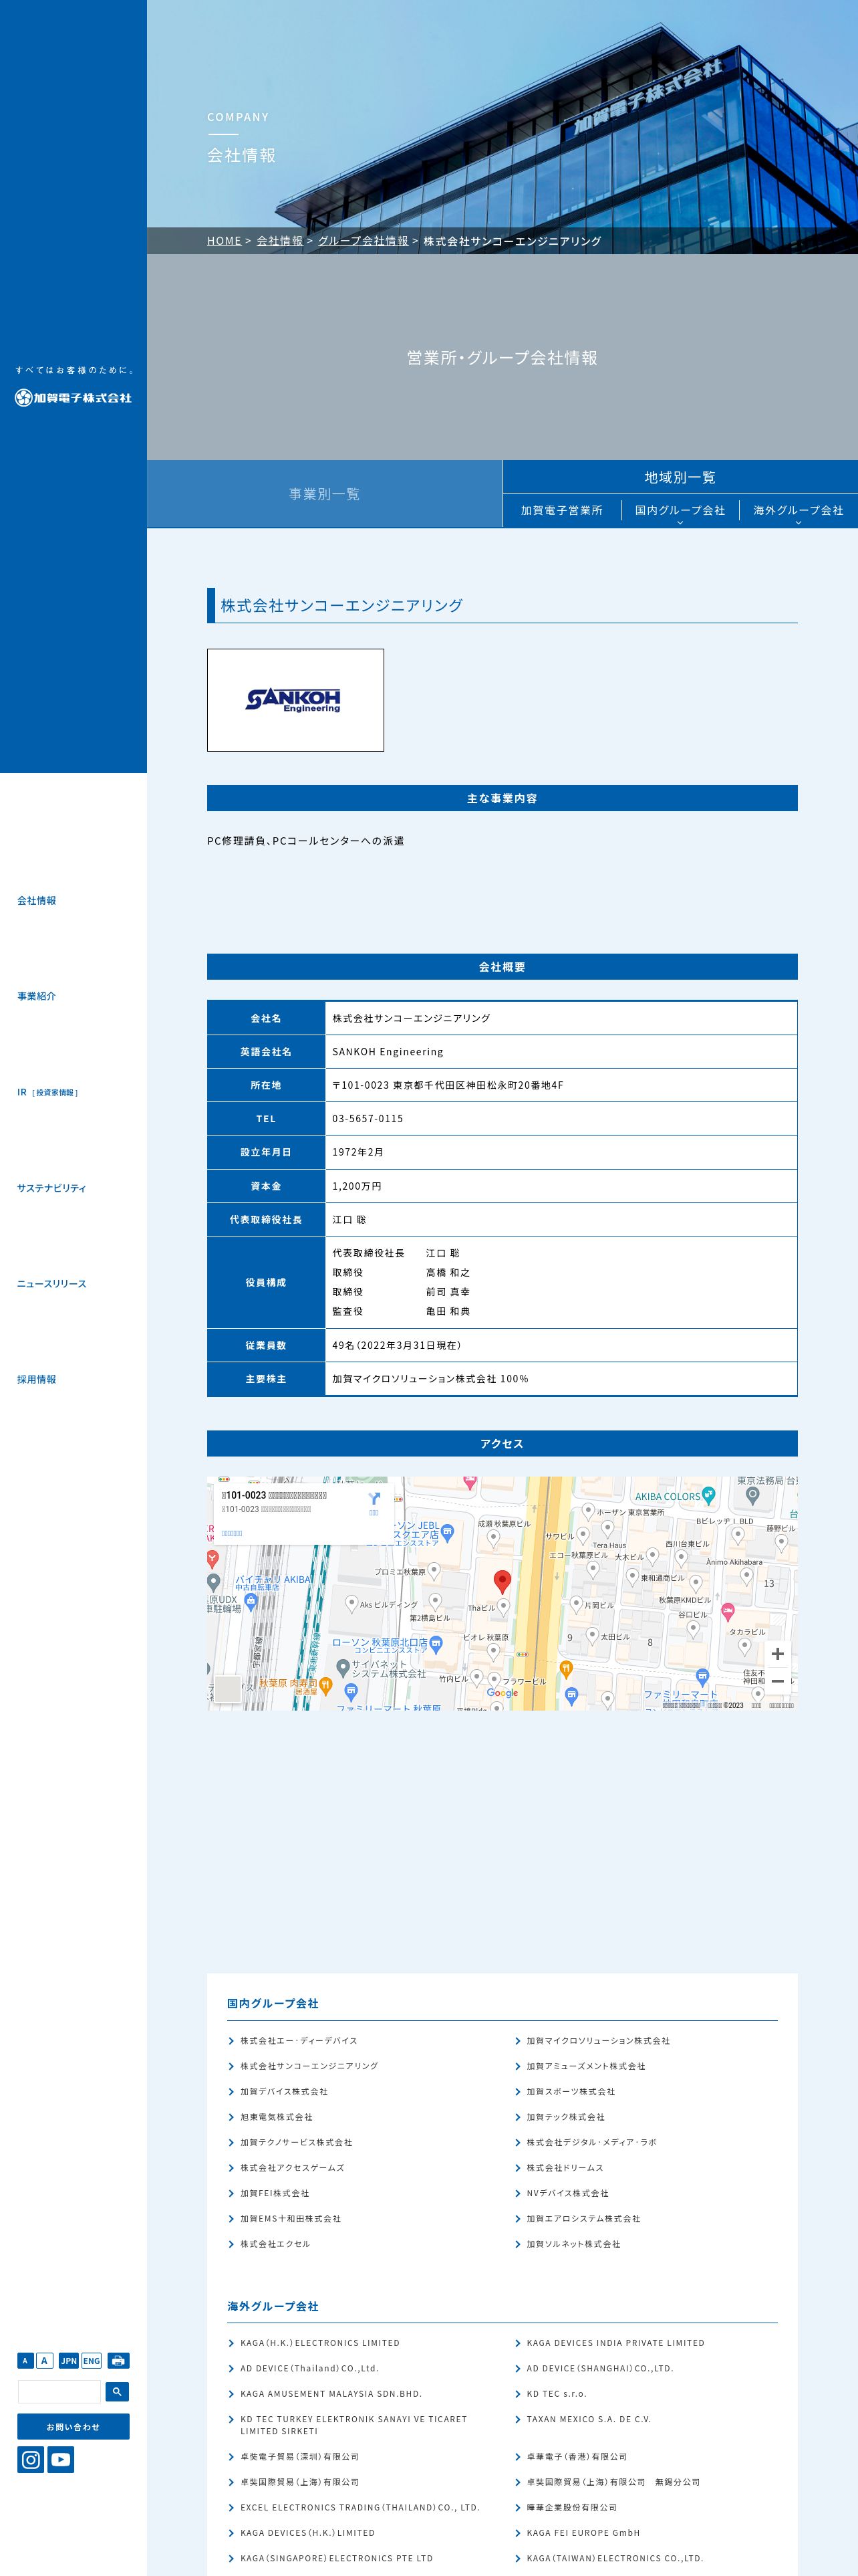Switch language to ENG
This screenshot has width=858, height=2576.
91,2360
